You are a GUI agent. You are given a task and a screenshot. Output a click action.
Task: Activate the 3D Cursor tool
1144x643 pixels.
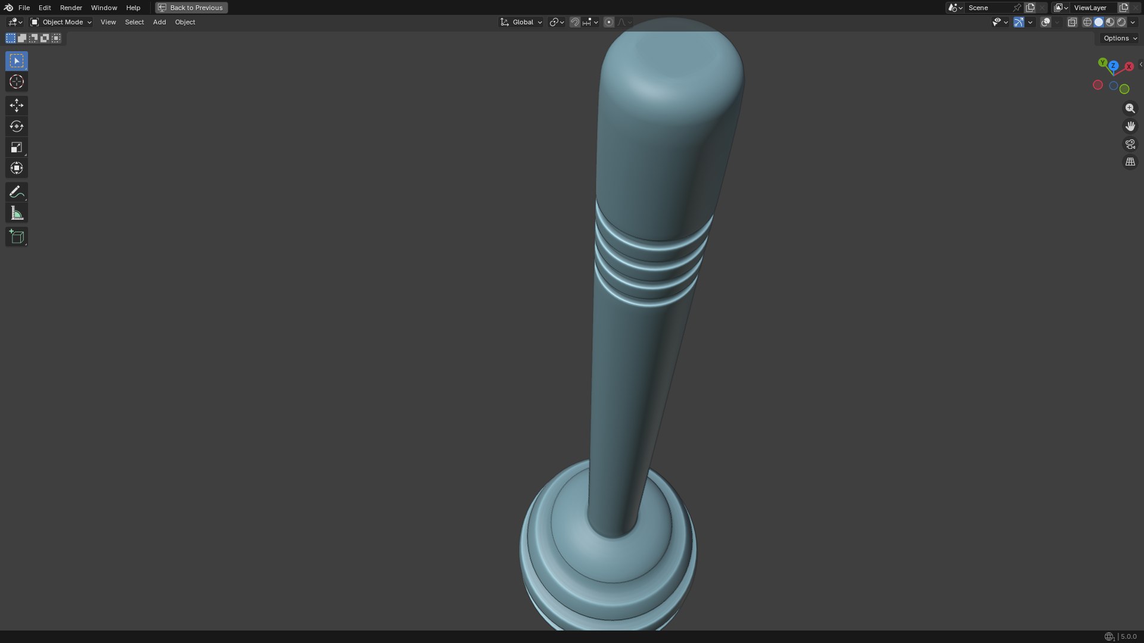17,82
